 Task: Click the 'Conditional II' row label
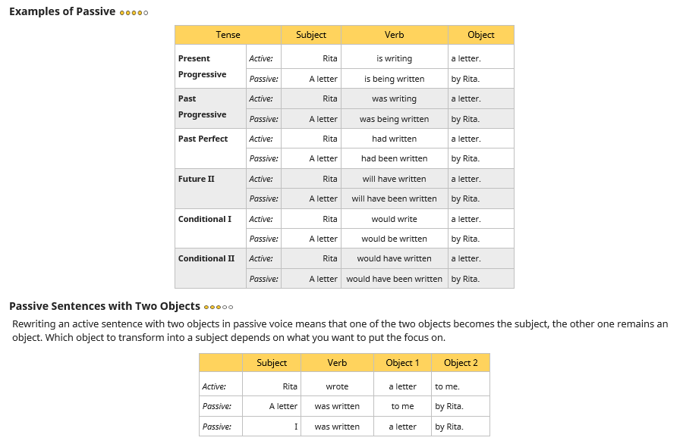point(206,258)
